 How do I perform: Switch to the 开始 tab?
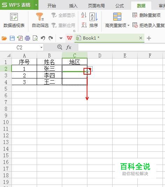coord(51,6)
